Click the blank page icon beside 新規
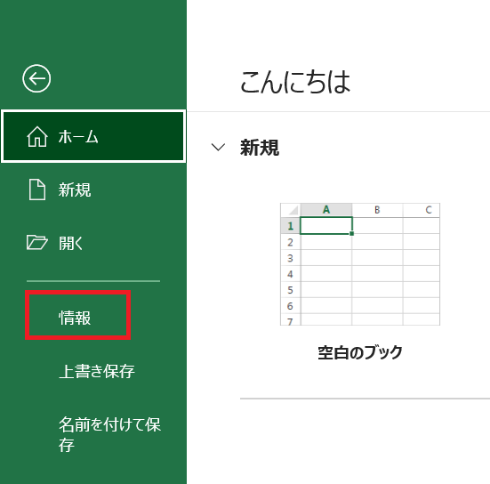490x484 pixels. click(37, 190)
